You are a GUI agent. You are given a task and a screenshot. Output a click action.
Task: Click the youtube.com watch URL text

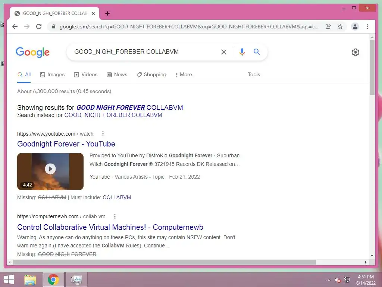click(55, 134)
